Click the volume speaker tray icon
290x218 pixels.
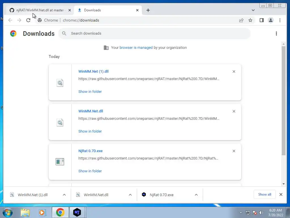[261, 213]
